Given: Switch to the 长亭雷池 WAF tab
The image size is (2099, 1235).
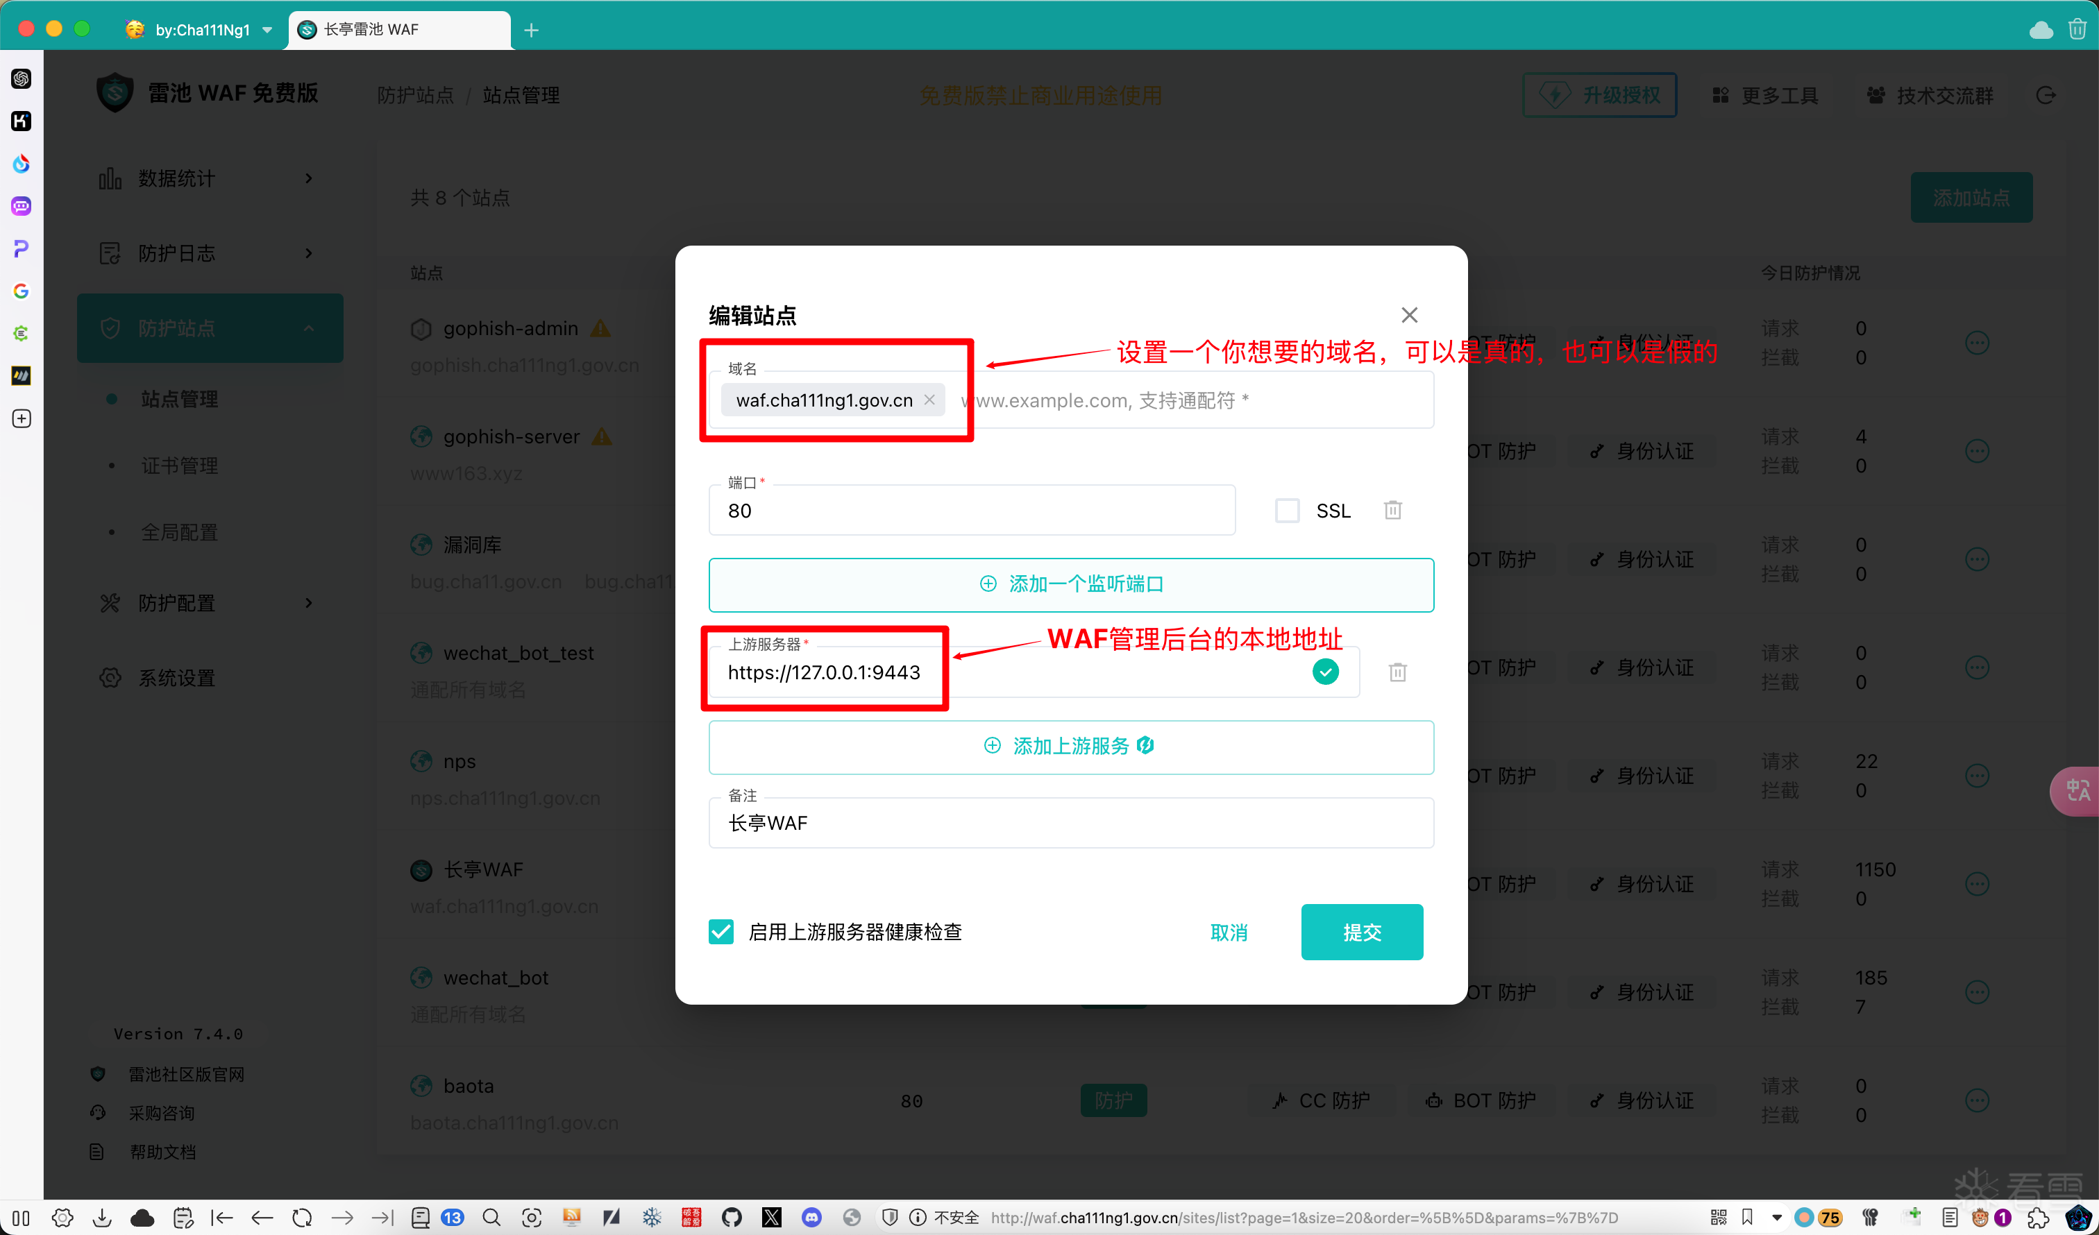Looking at the screenshot, I should click(398, 29).
